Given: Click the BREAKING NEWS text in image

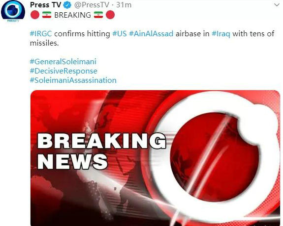Looking at the screenshot, I should pos(101,151).
